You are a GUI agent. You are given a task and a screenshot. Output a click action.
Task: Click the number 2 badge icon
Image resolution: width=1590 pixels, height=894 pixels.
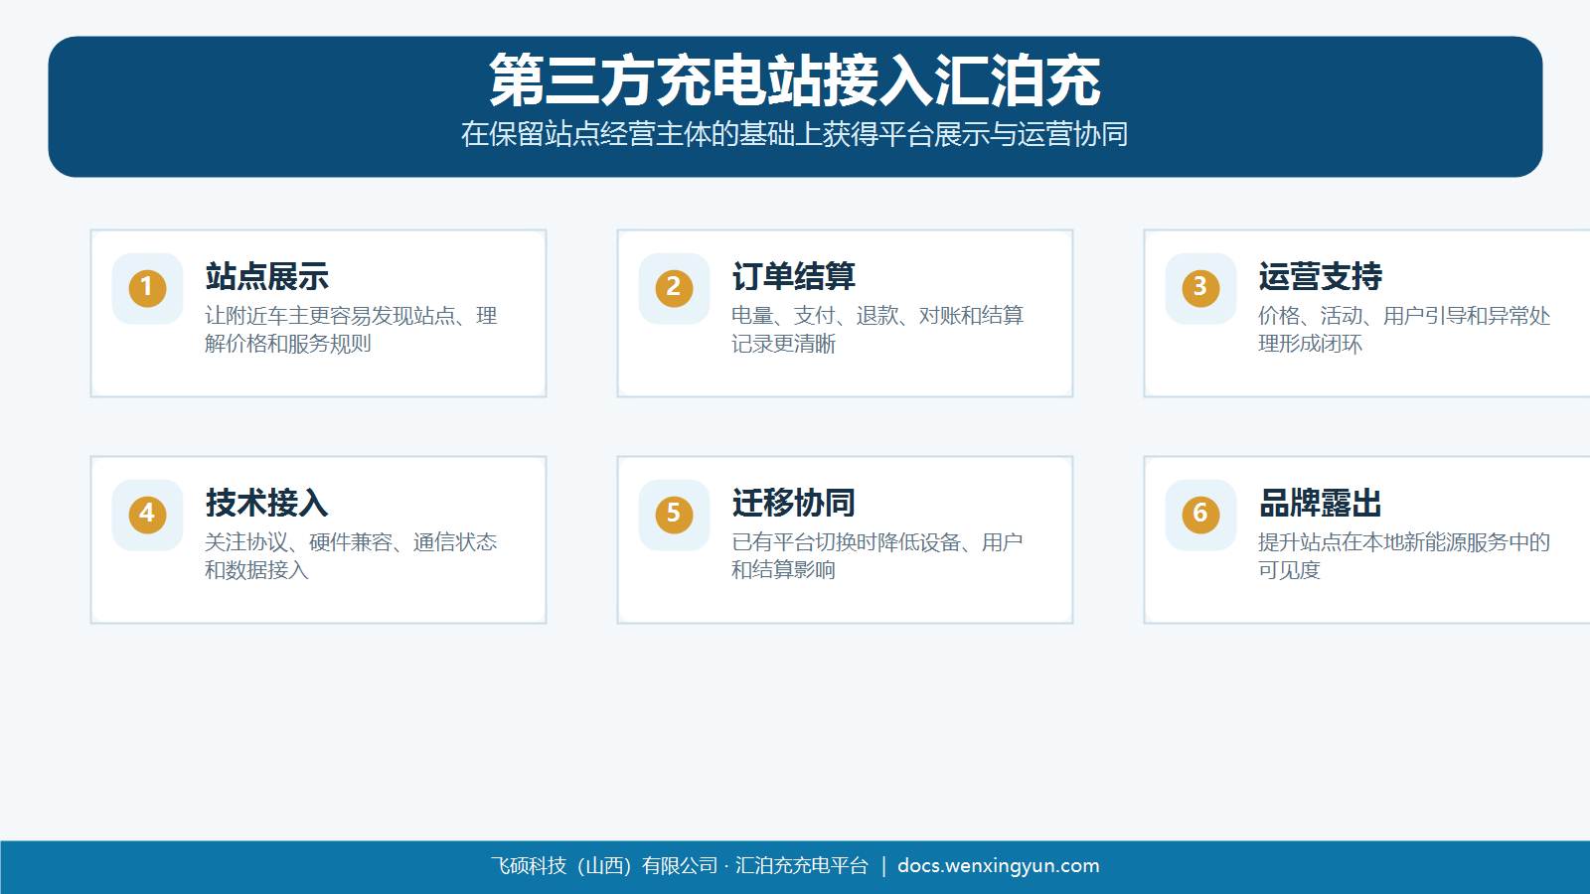[x=674, y=288]
